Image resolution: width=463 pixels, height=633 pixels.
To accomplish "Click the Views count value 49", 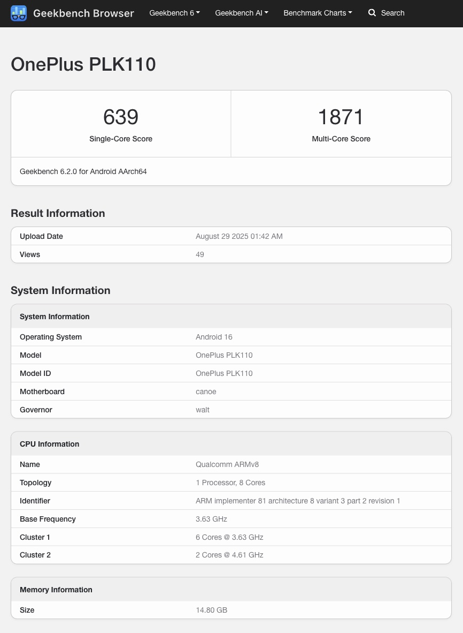I will (x=200, y=254).
